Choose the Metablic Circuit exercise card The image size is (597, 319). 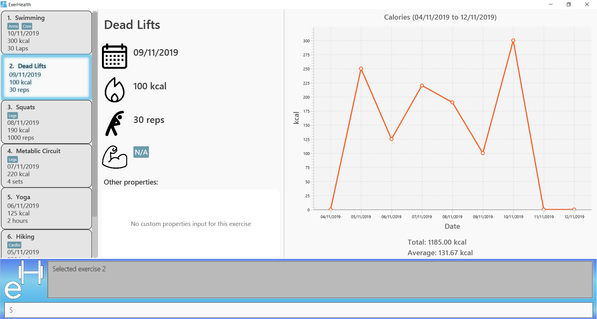point(46,166)
